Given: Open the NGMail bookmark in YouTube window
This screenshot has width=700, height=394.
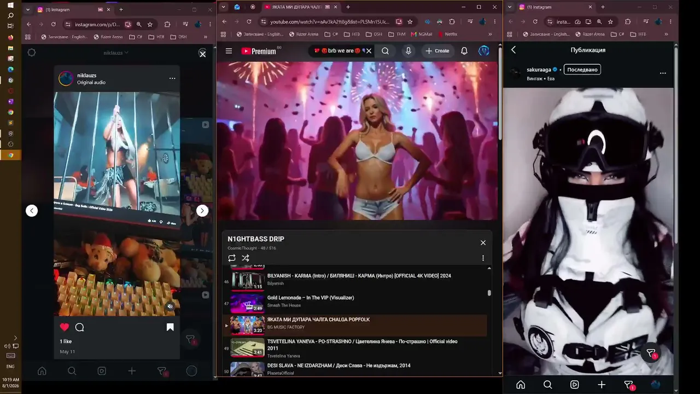Looking at the screenshot, I should [421, 34].
